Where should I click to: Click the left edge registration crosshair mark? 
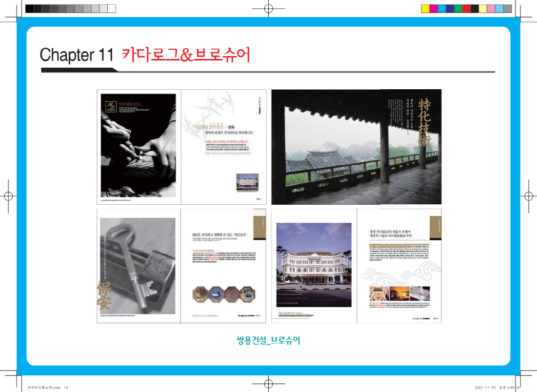tap(8, 196)
